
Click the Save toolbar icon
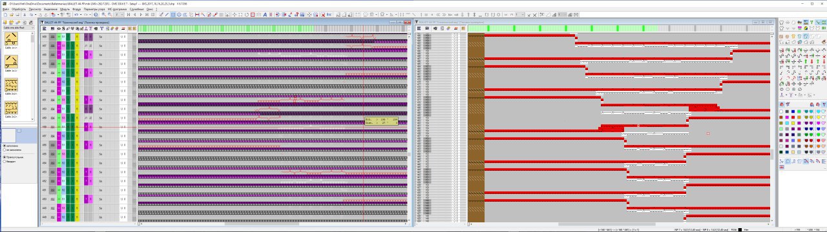17,15
